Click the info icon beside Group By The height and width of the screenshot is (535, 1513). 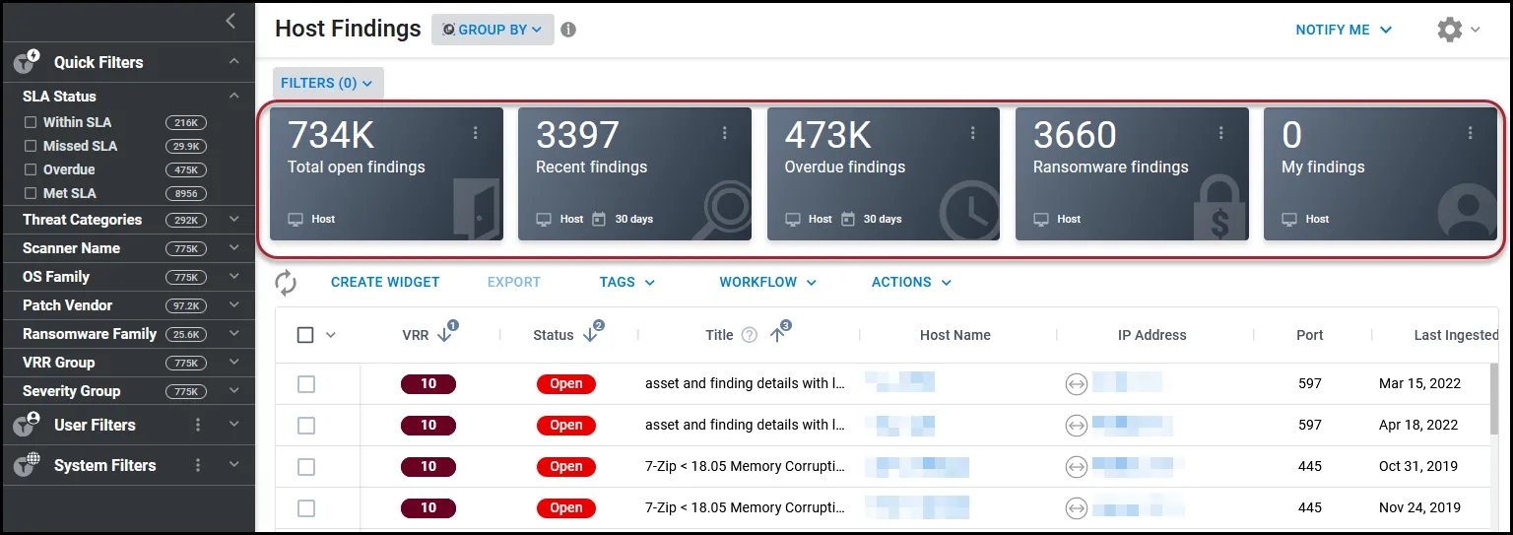click(568, 30)
